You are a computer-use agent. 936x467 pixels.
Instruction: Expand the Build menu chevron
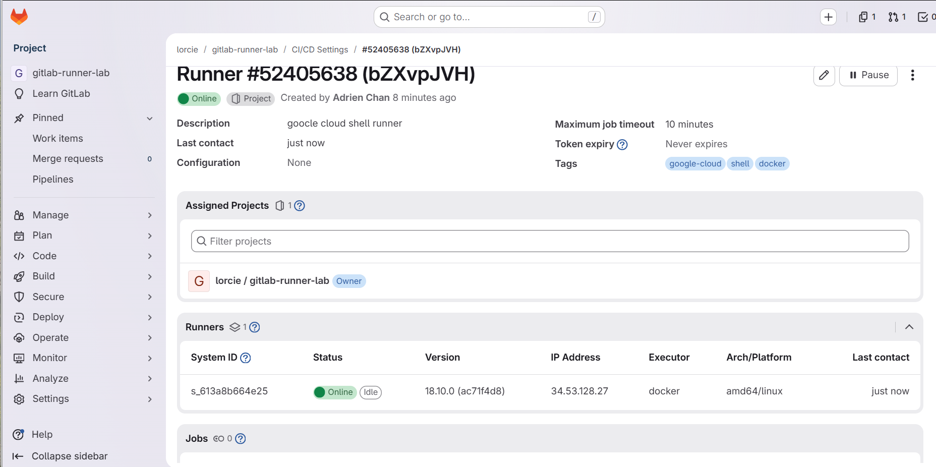150,277
